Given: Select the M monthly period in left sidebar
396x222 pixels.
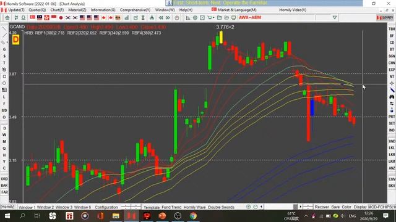Looking at the screenshot, I should point(4,141).
